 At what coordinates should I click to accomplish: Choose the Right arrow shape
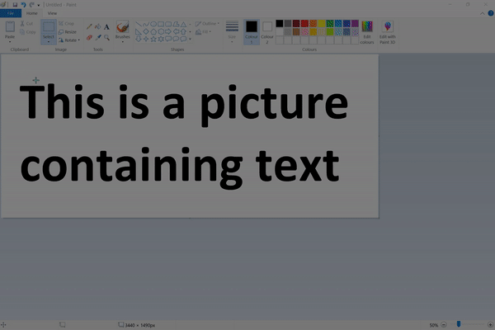[x=168, y=31]
